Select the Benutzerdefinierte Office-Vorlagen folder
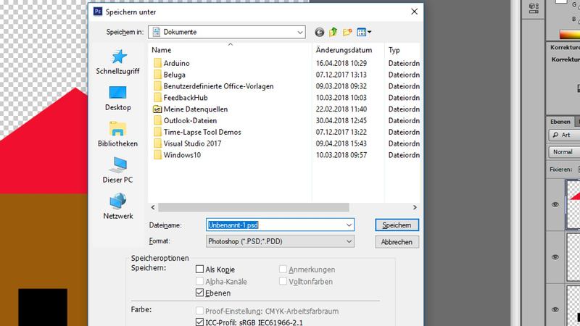580x326 pixels. 213,86
